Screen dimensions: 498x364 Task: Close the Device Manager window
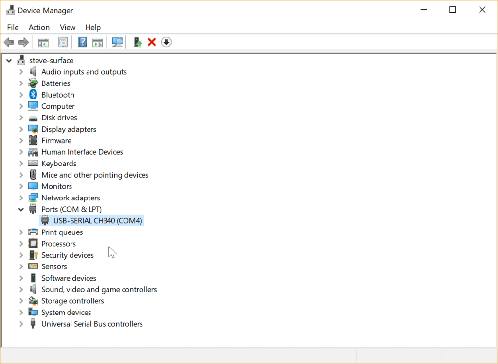(x=482, y=10)
